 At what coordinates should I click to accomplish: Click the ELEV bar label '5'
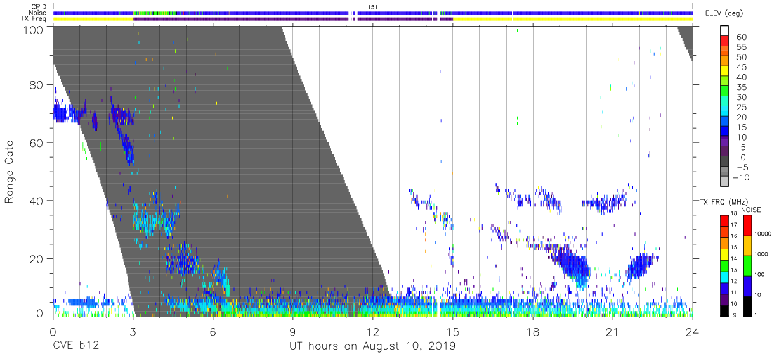[x=742, y=148]
